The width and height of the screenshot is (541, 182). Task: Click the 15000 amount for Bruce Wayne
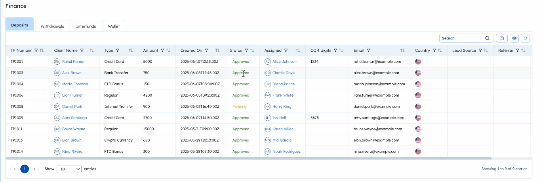pos(149,129)
